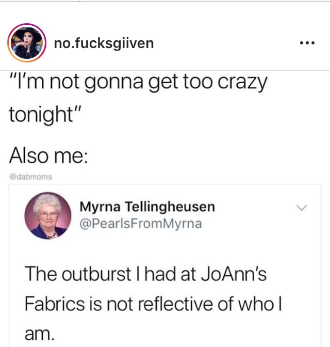Screen dimensions: 330x347
Task: Click the word "outburst" in the tweet
Action: click(96, 274)
